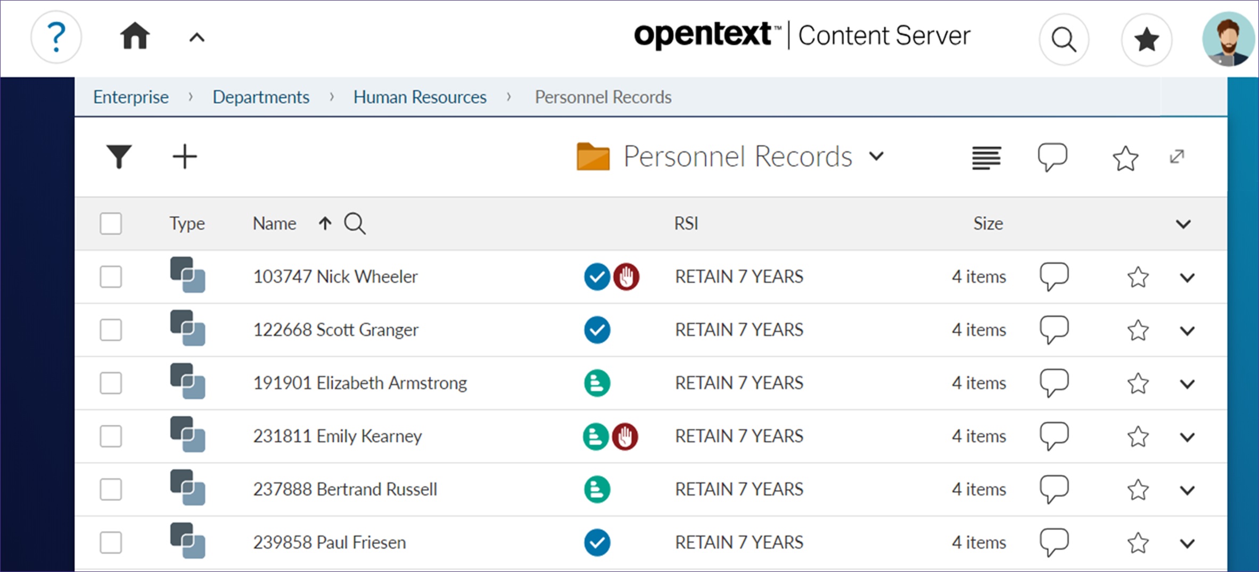Expand row chevron for 122668 Scott Granger
The height and width of the screenshot is (572, 1259).
click(x=1187, y=331)
